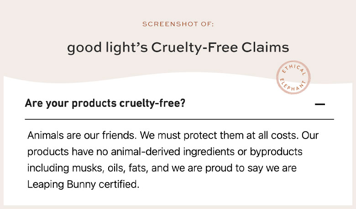Screen dimensions: 356x209
Task: Click the phrase "including musks, oils, fats"
Action: [87, 168]
